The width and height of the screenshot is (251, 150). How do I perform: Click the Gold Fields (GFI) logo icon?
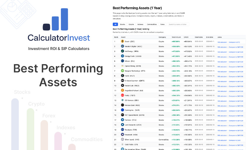122,144
